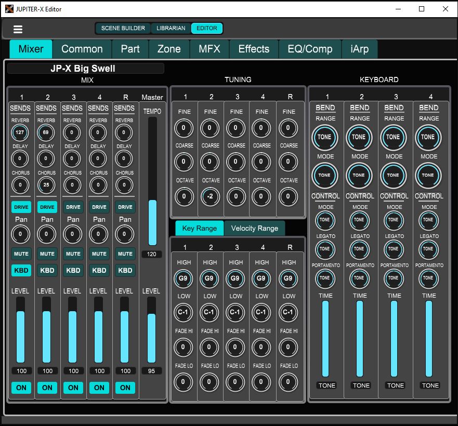
Task: Click Keyboard part 4 Bend Range knob
Action: (x=428, y=137)
